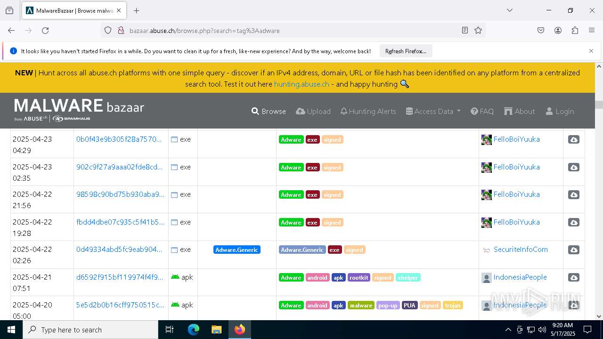This screenshot has width=603, height=339.
Task: Click the pop-up tag badge
Action: click(388, 305)
